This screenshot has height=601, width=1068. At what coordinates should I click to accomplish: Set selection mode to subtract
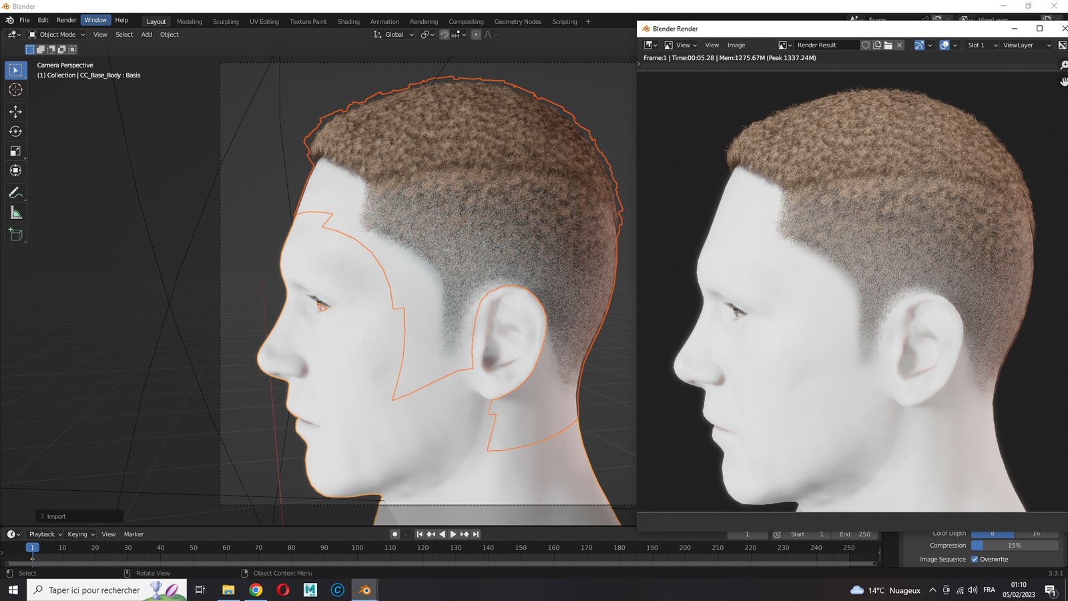51,49
